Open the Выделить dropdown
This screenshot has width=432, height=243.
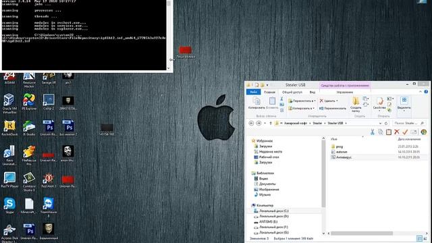coord(404,104)
